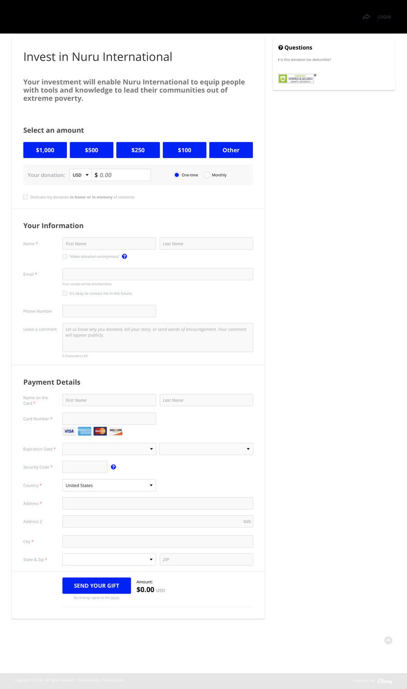Select the One-time donation option
This screenshot has height=689, width=407.
[177, 175]
